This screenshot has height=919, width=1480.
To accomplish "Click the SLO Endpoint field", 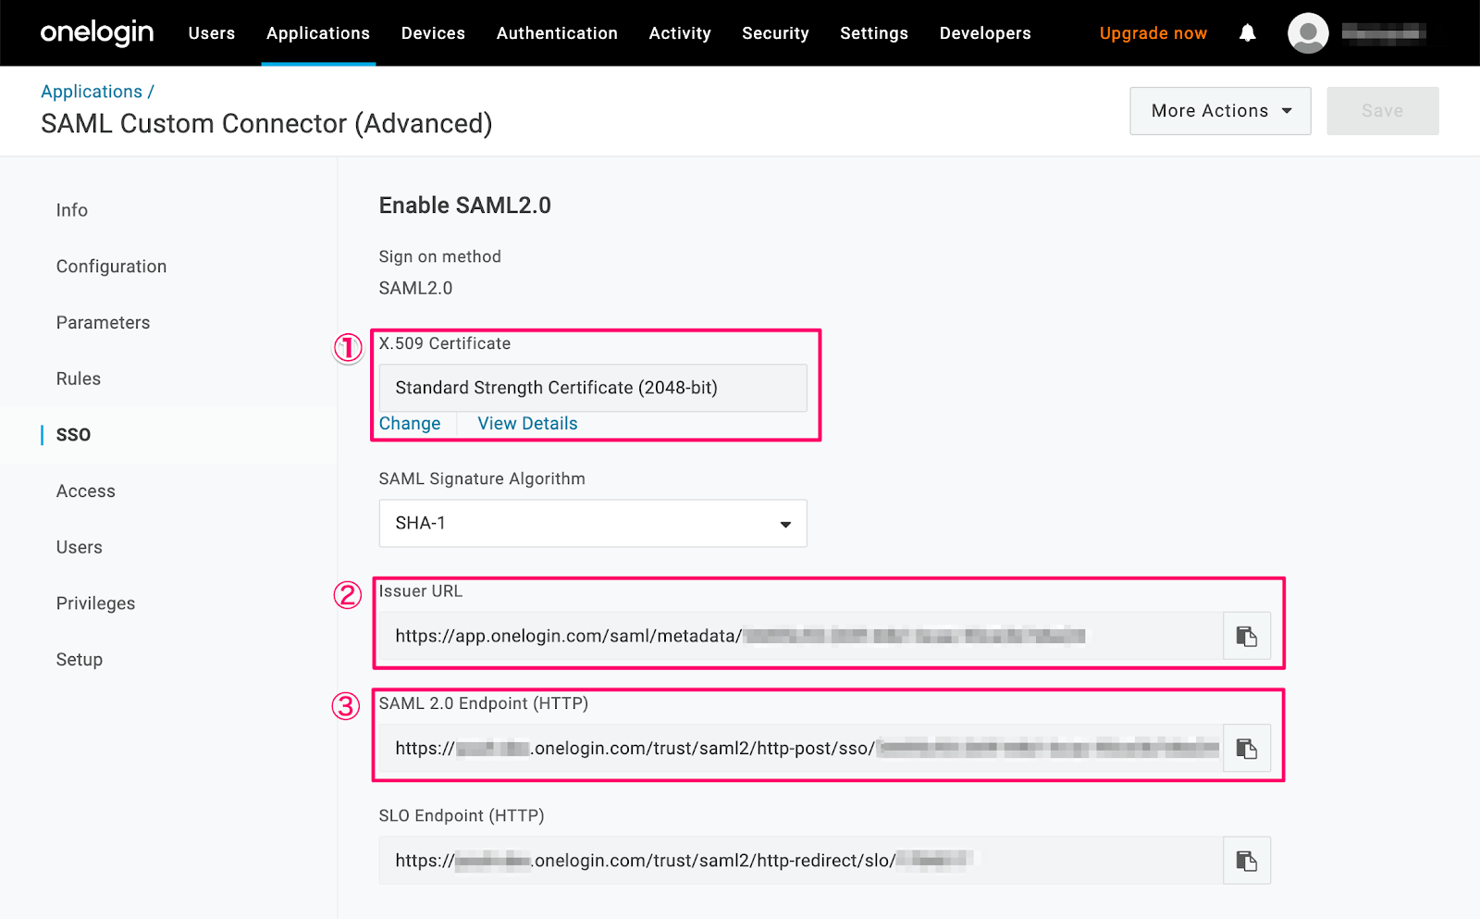I will pos(801,861).
